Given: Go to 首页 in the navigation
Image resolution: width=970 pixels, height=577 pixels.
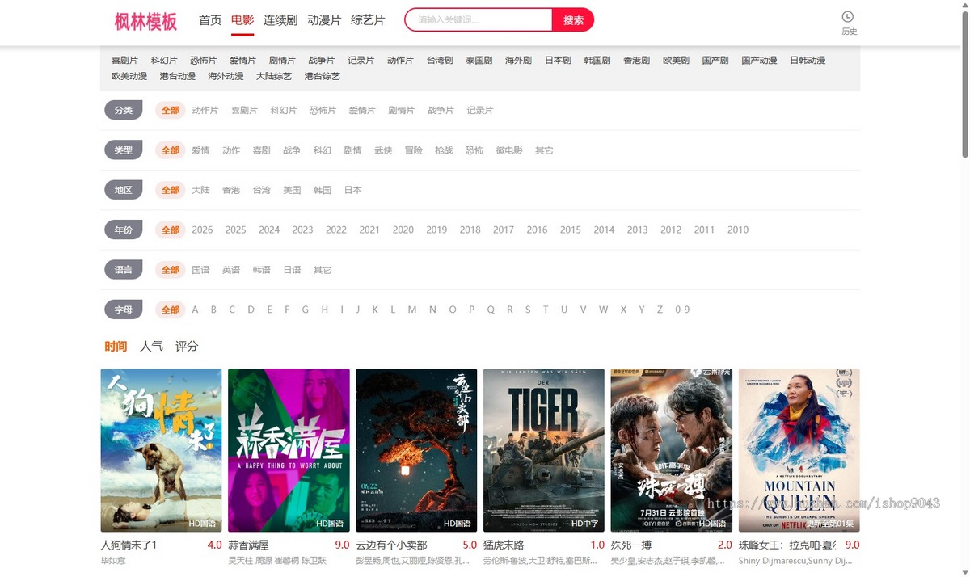Looking at the screenshot, I should 210,20.
